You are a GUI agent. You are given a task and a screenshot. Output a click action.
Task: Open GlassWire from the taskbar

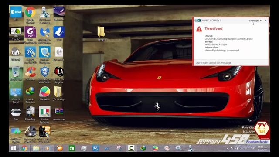155,148
